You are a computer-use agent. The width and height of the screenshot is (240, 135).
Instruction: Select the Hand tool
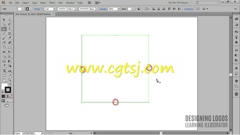pos(4,80)
